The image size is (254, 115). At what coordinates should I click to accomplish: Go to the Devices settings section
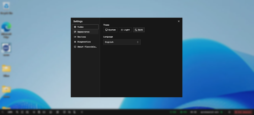tap(85, 37)
